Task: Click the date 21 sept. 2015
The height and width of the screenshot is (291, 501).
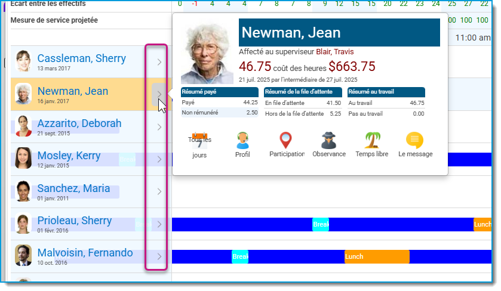Action: (54, 134)
